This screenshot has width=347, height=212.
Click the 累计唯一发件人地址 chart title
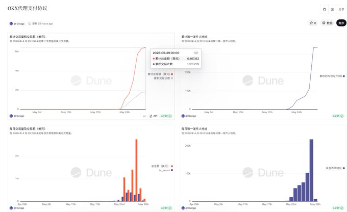194,37
